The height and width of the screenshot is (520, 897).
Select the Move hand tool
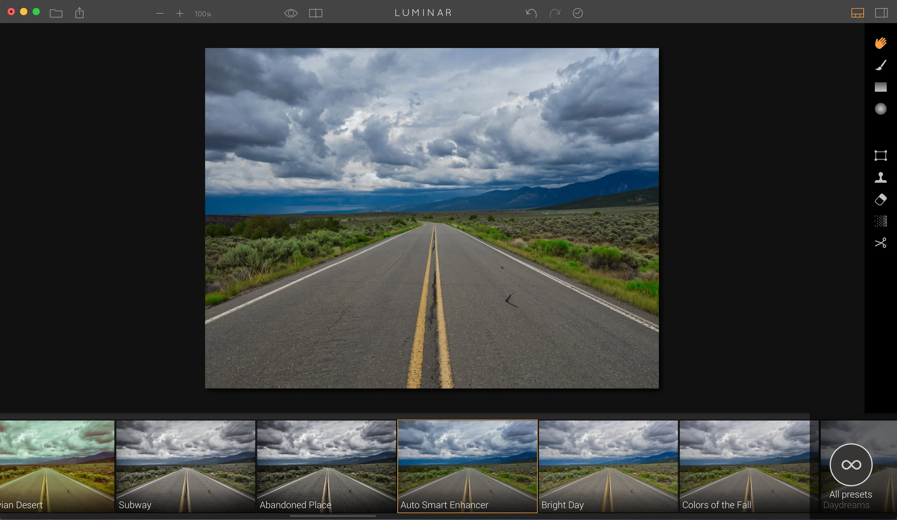880,43
